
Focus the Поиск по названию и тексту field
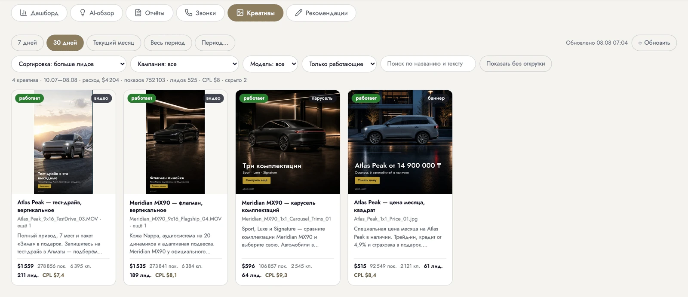coord(428,64)
